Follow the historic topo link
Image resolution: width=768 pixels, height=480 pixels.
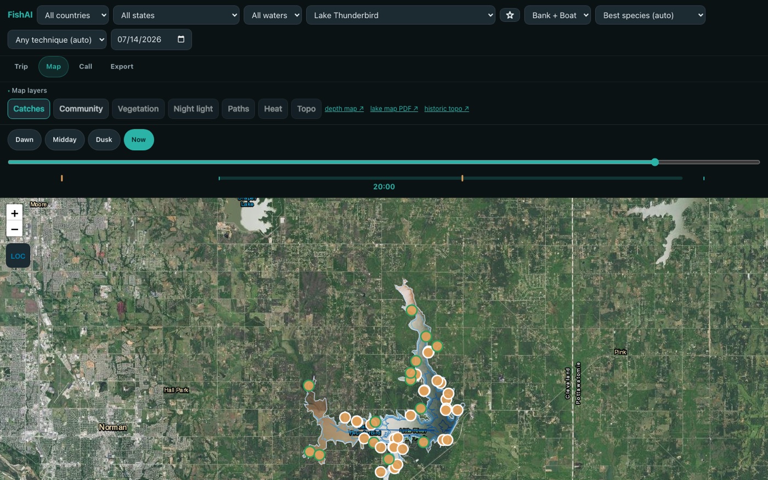coord(447,109)
